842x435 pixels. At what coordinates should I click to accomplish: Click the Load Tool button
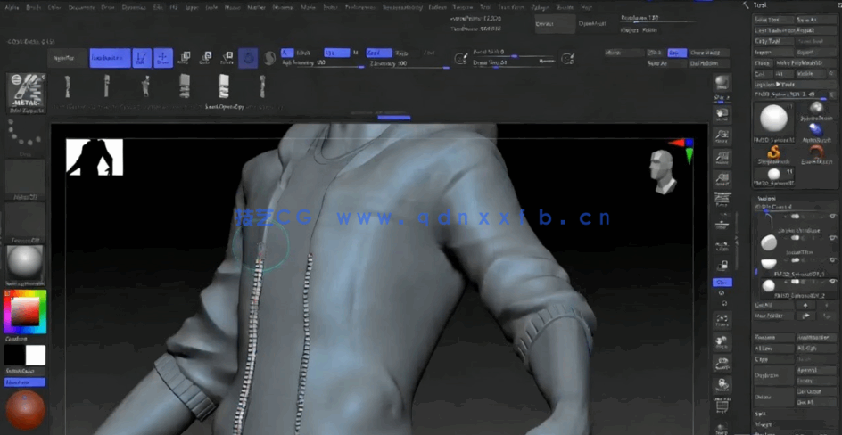772,19
